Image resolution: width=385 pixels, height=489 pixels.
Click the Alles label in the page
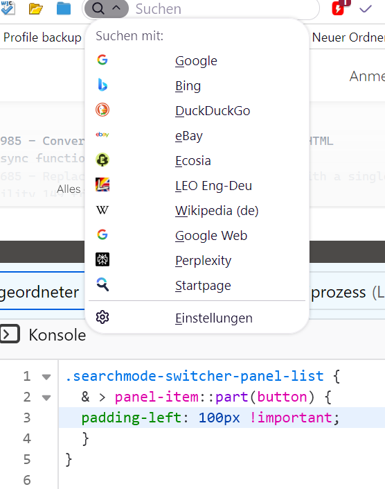point(69,189)
